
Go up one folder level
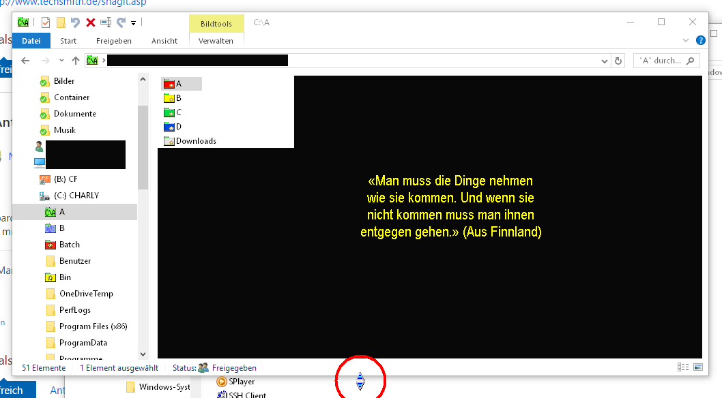76,61
